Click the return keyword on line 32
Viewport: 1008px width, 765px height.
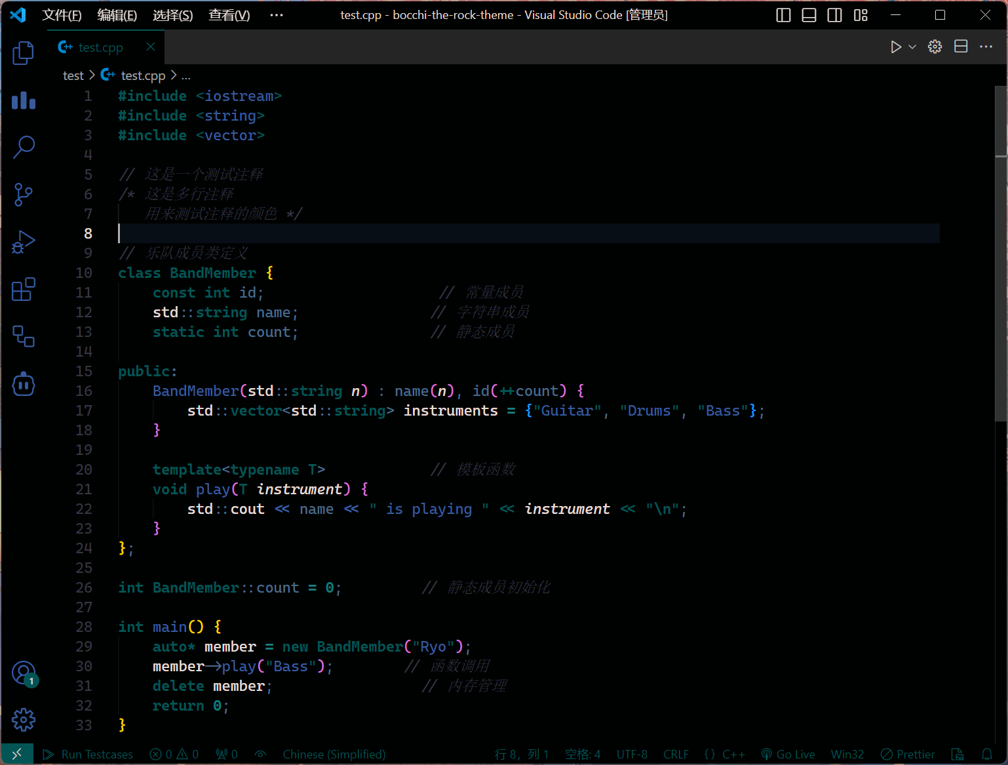(178, 705)
